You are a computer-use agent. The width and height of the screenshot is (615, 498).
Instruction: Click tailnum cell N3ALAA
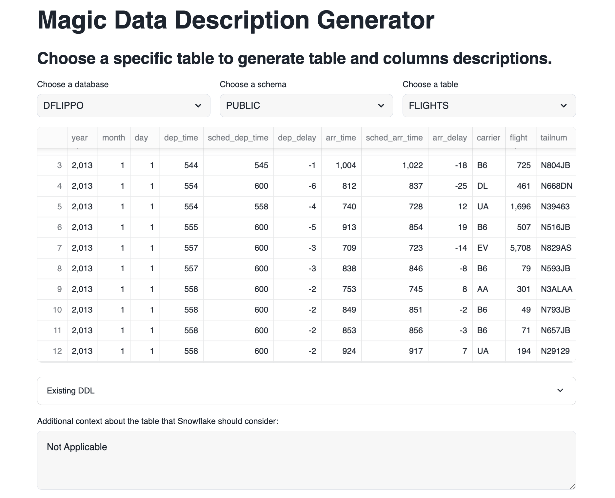tap(556, 289)
